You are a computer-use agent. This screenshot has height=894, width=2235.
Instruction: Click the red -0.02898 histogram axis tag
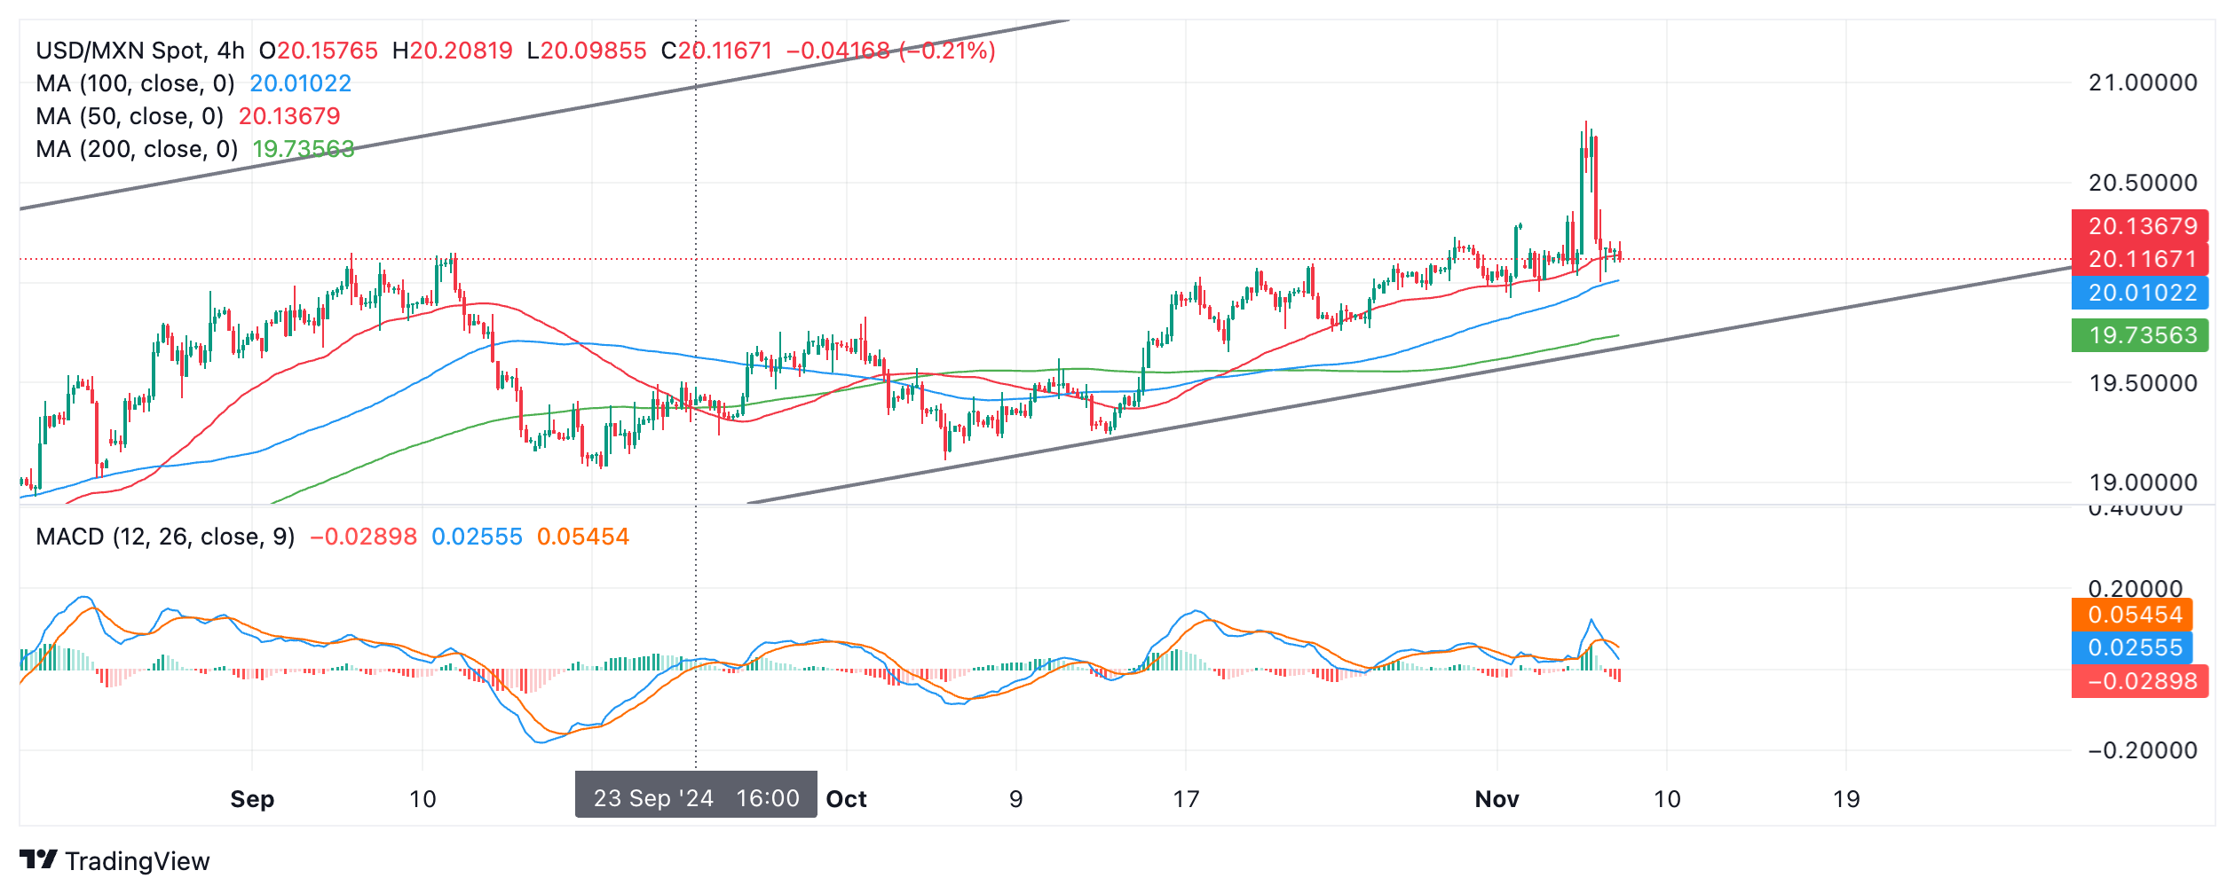pyautogui.click(x=2142, y=681)
